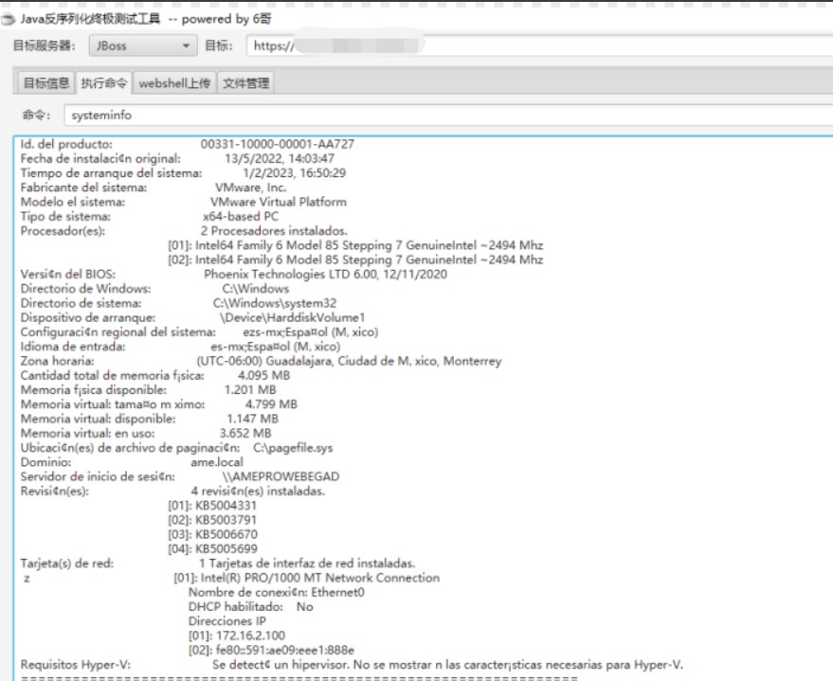Click the VMware, Inc. manufacturer value
Screen dimensions: 833x681
click(x=251, y=188)
